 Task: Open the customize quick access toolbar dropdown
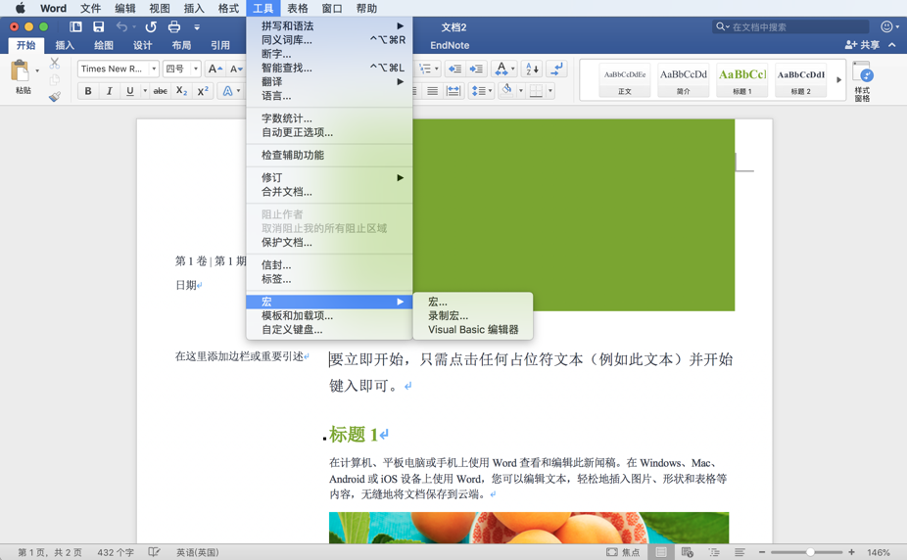pyautogui.click(x=197, y=26)
